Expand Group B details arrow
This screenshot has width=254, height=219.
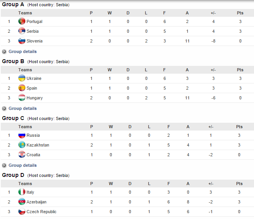click(x=4, y=108)
